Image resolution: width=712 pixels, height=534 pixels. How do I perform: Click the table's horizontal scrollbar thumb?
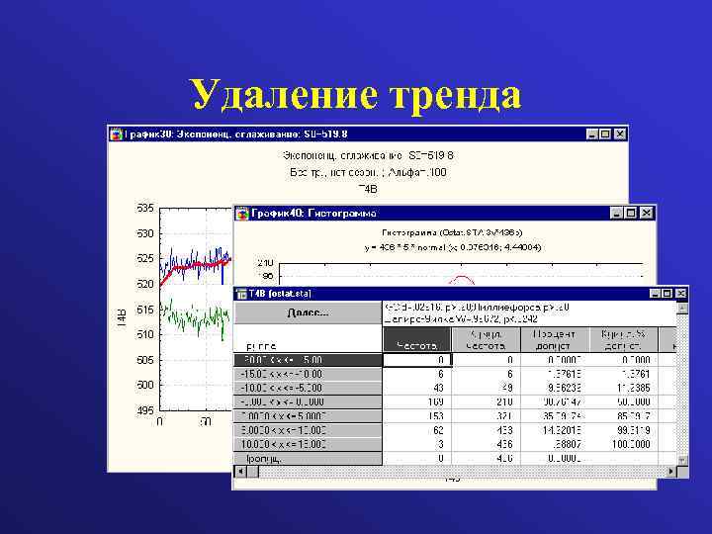click(x=252, y=472)
